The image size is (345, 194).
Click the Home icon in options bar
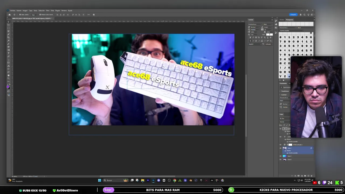(x=9, y=15)
